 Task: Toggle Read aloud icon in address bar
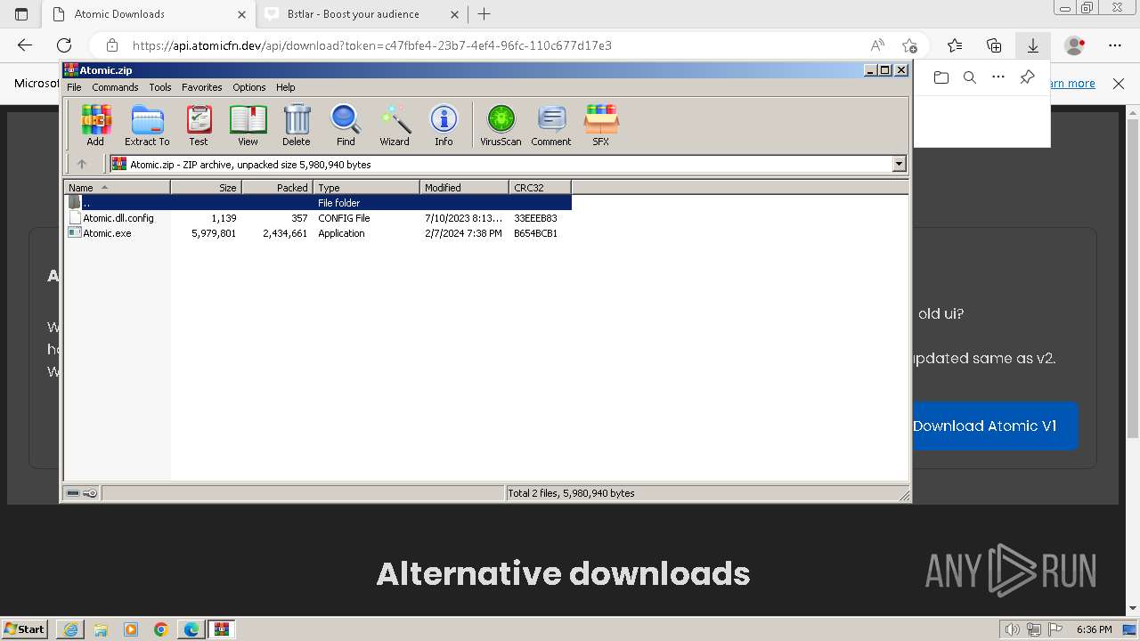[x=877, y=45]
